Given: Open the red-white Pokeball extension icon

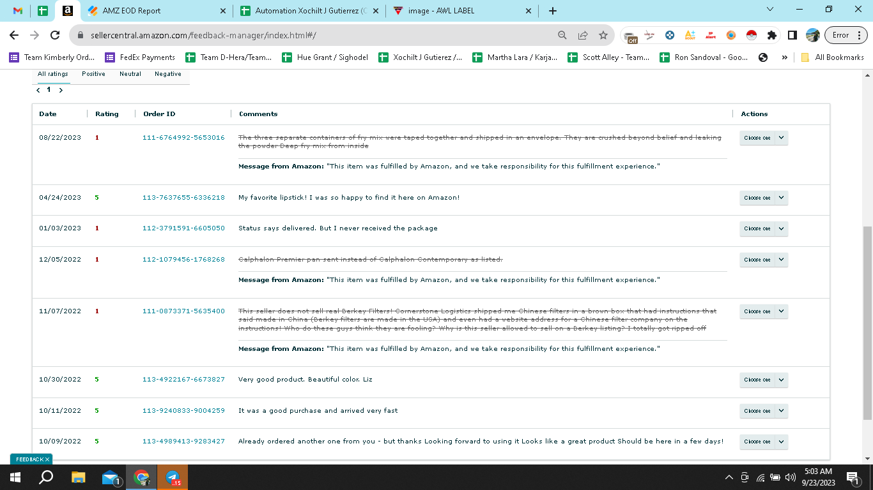Looking at the screenshot, I should click(751, 35).
